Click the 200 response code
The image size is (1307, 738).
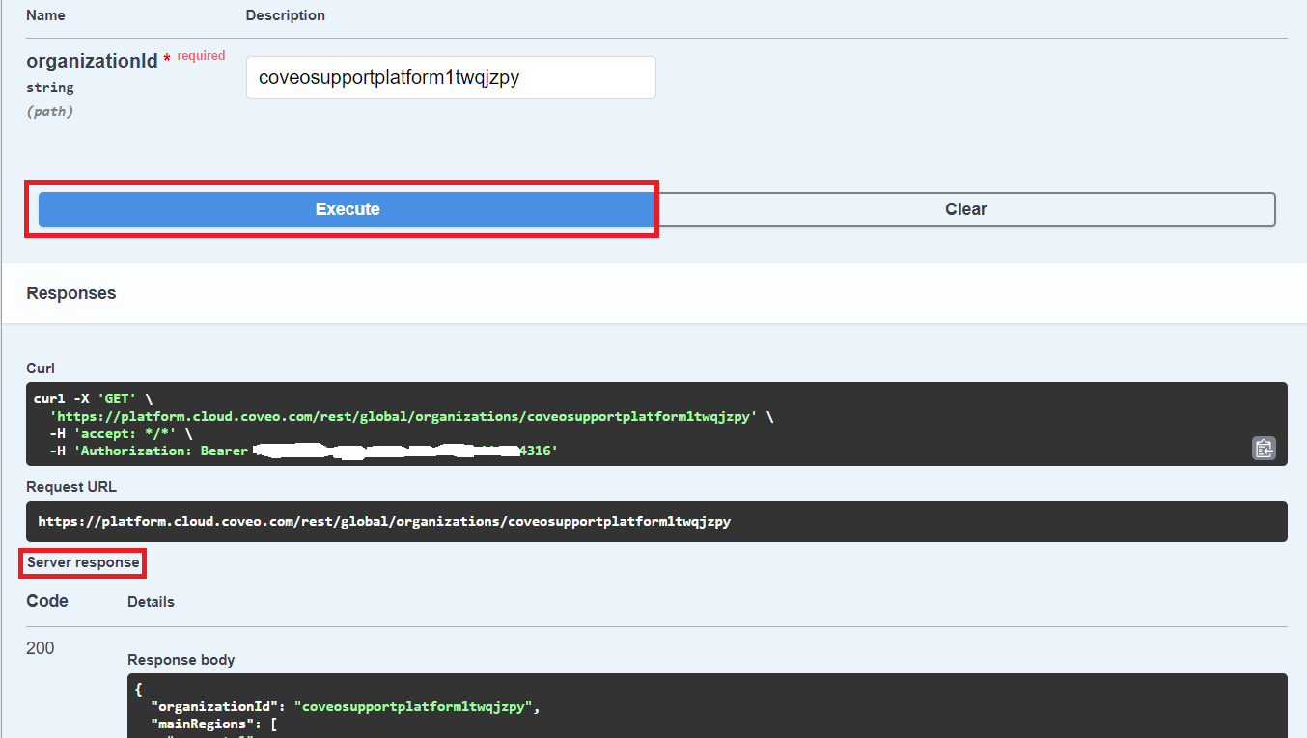click(41, 648)
